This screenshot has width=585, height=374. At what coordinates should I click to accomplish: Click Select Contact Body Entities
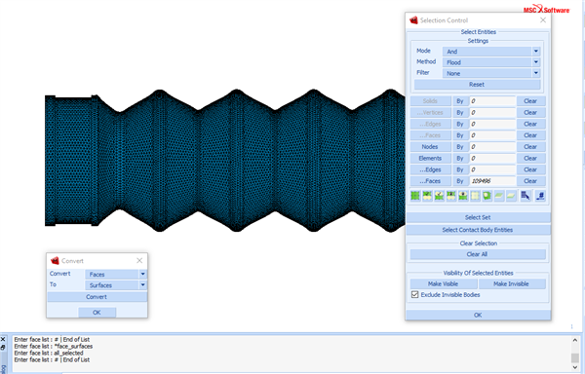pyautogui.click(x=478, y=230)
